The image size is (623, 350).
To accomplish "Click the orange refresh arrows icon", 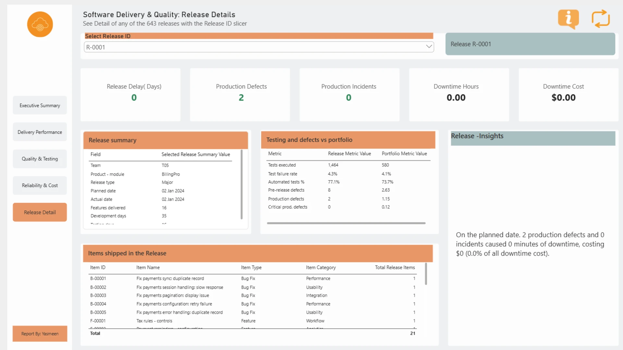I will tap(601, 19).
